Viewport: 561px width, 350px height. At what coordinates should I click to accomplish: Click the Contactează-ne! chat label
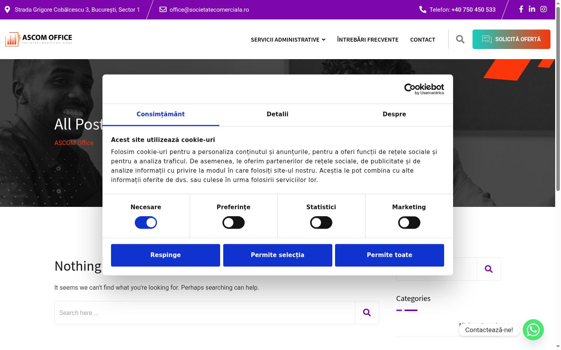(x=489, y=330)
